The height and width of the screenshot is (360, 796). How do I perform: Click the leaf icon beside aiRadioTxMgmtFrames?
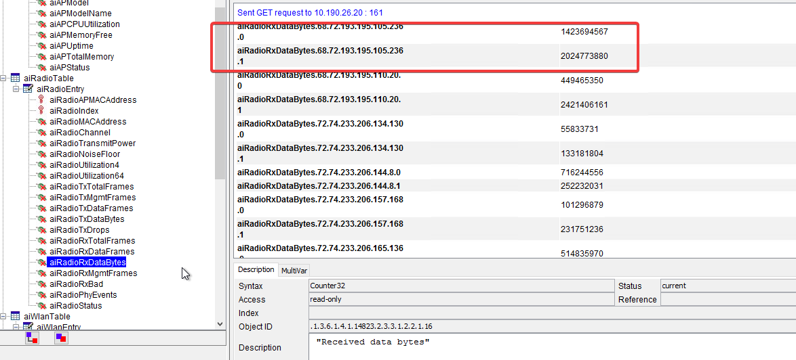tap(43, 198)
